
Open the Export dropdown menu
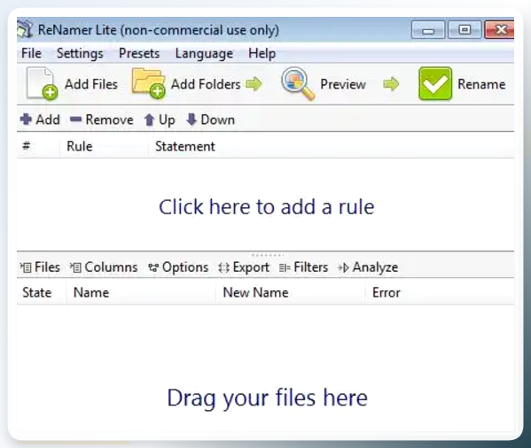point(244,267)
